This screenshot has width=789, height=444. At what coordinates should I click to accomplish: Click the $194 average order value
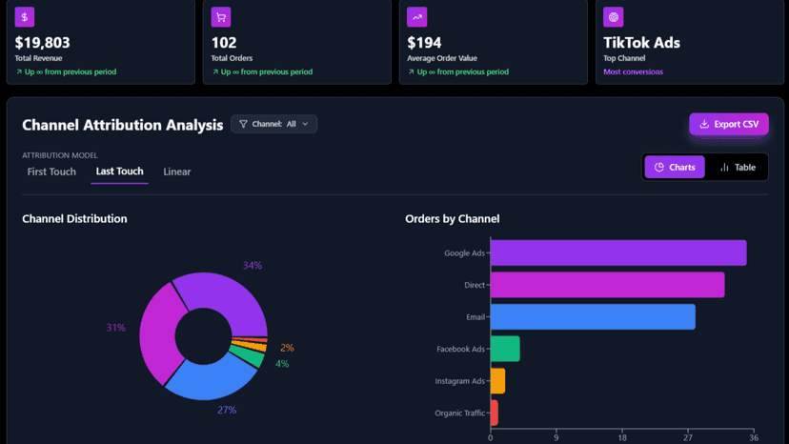coord(424,43)
